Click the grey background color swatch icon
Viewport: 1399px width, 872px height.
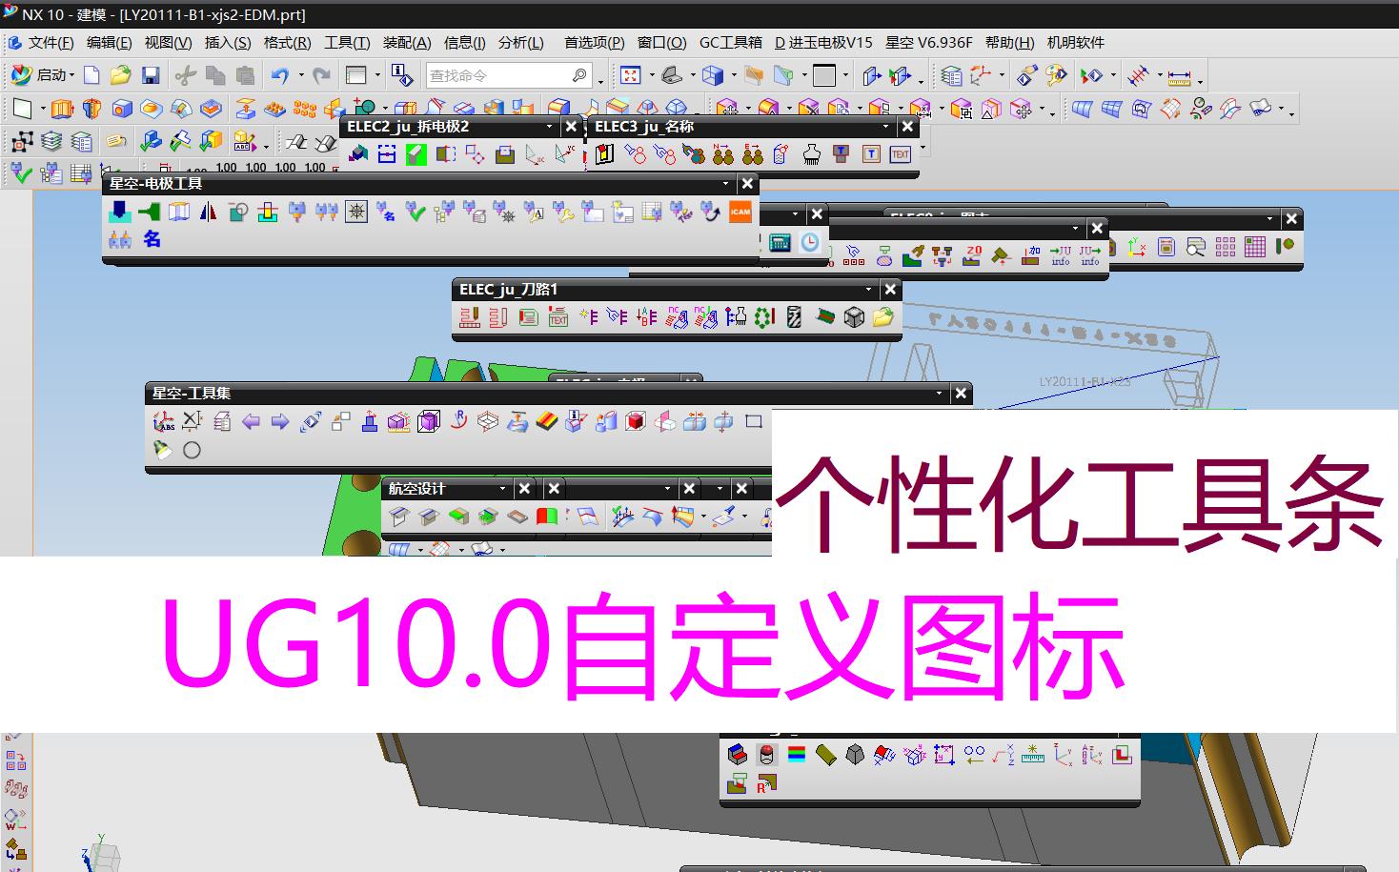824,75
